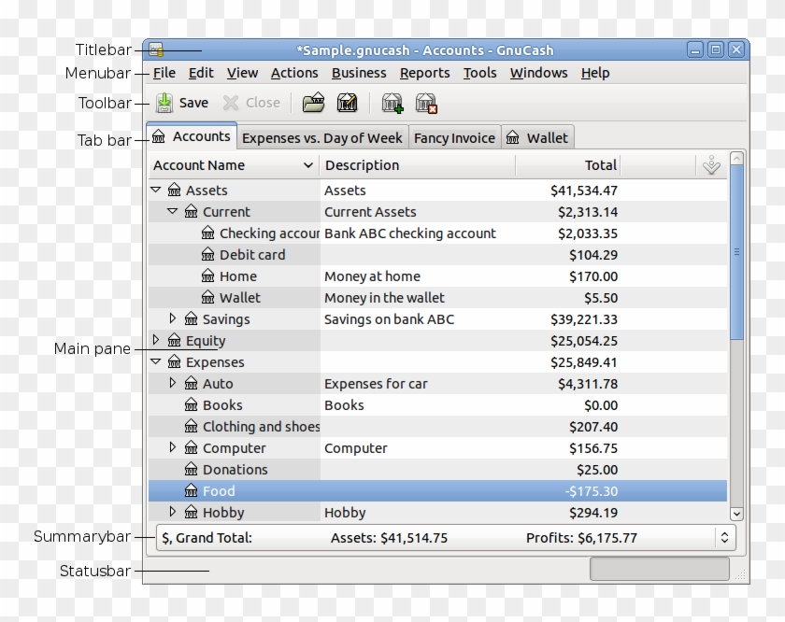The image size is (785, 622).
Task: Expand the Savings account
Action: 173,319
